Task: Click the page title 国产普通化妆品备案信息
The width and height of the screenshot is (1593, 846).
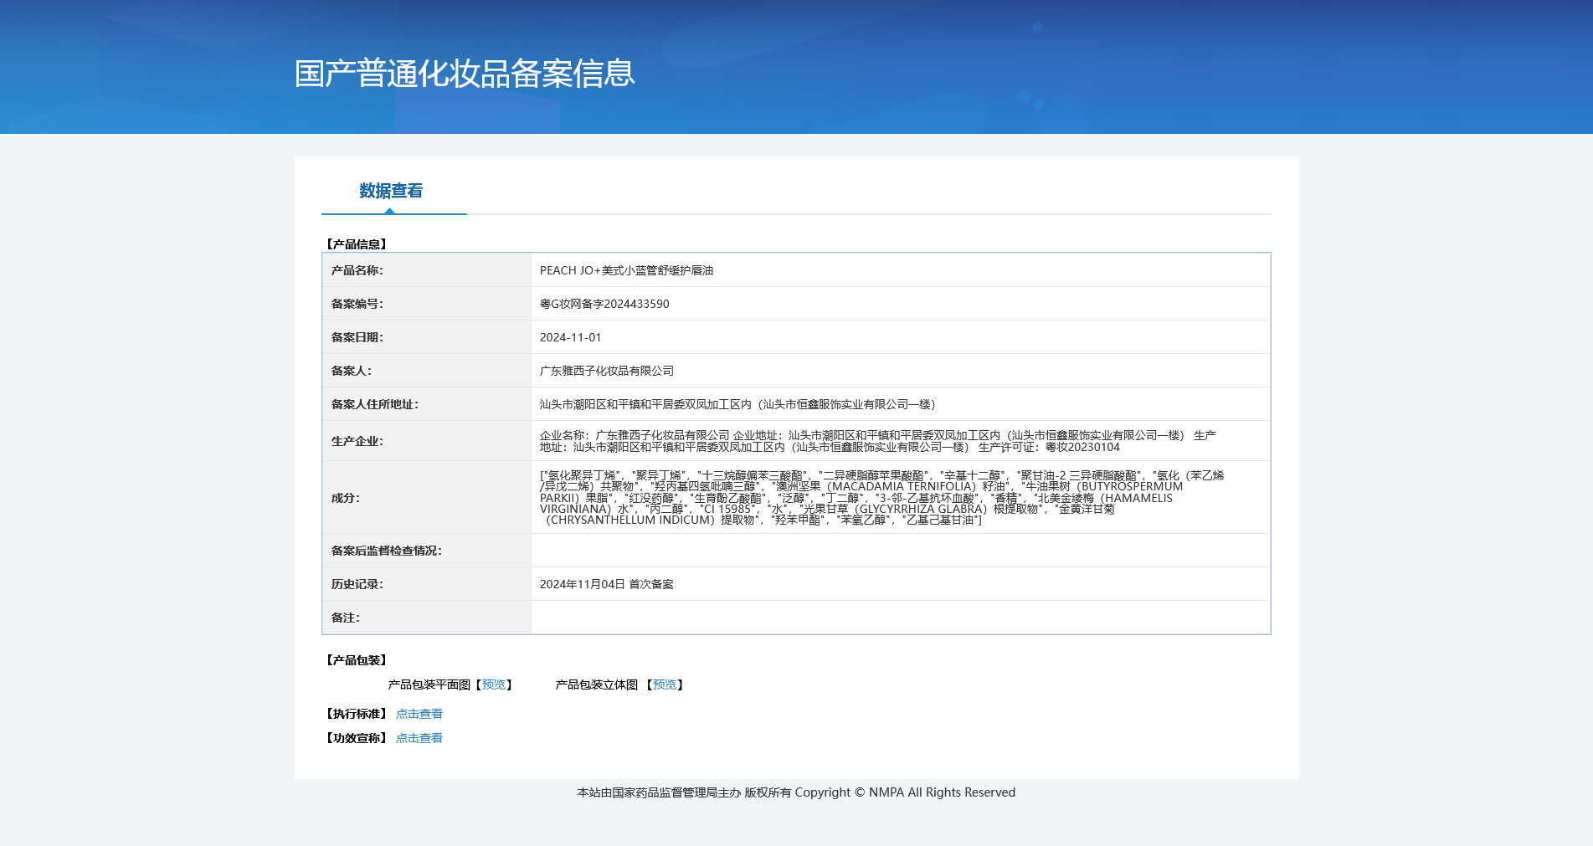Action: pos(465,74)
